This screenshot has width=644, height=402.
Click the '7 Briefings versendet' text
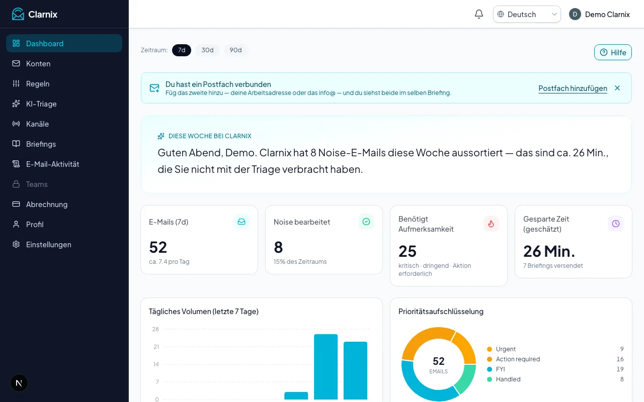click(x=553, y=266)
